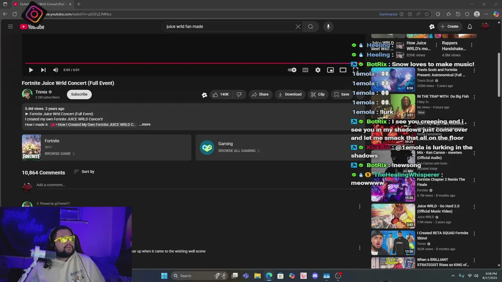Close the Fortnite Juice Wrld Concert tab
This screenshot has width=502, height=282.
point(70,4)
